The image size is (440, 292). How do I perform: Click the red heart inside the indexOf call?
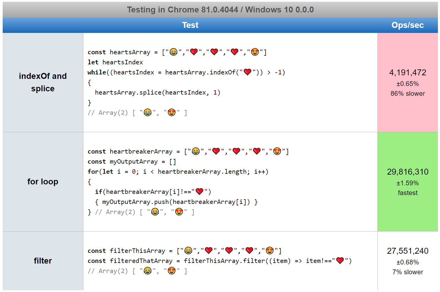[247, 72]
